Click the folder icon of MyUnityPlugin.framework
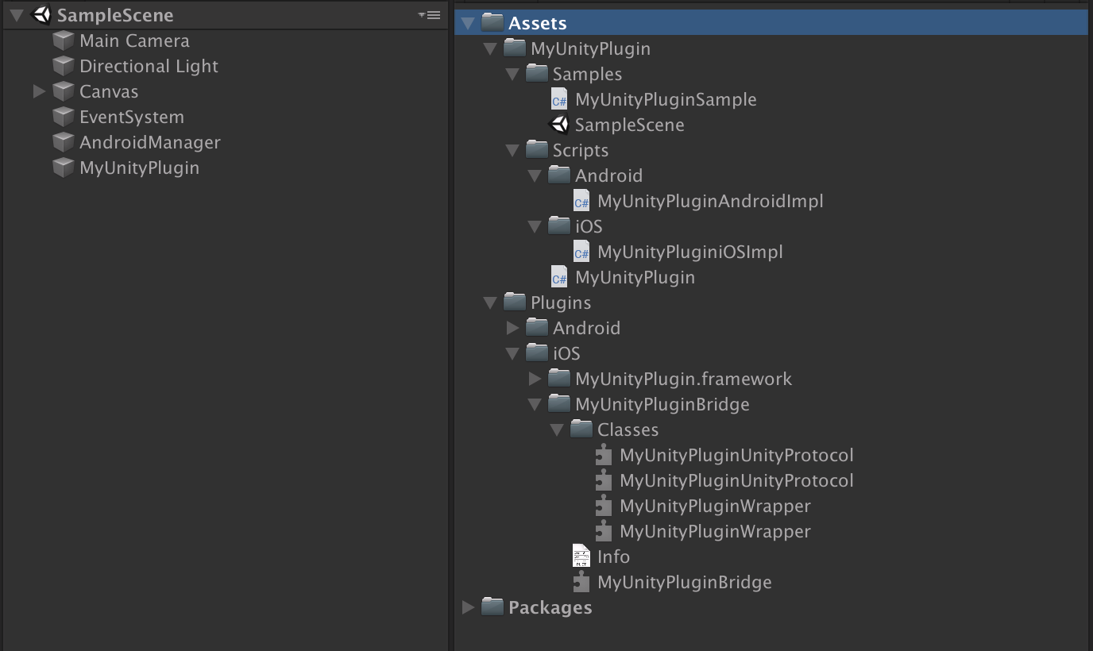This screenshot has width=1093, height=651. (x=559, y=379)
